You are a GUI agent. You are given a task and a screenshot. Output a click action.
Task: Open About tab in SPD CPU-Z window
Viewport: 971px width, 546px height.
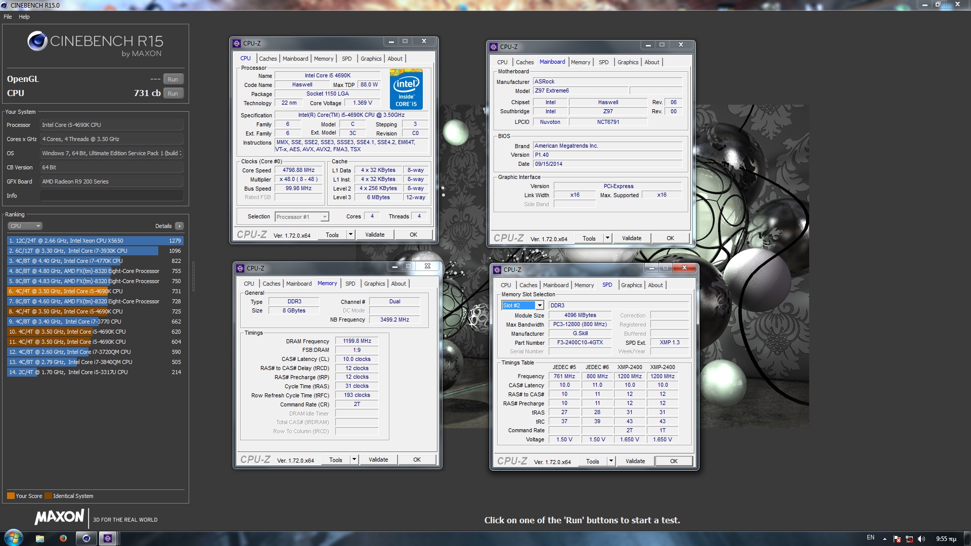coord(655,285)
